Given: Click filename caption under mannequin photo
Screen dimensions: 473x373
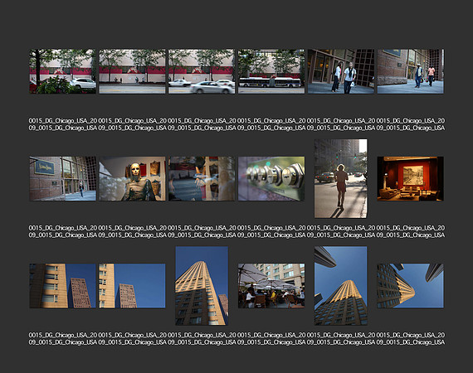Looking at the screenshot, I should pos(133,231).
